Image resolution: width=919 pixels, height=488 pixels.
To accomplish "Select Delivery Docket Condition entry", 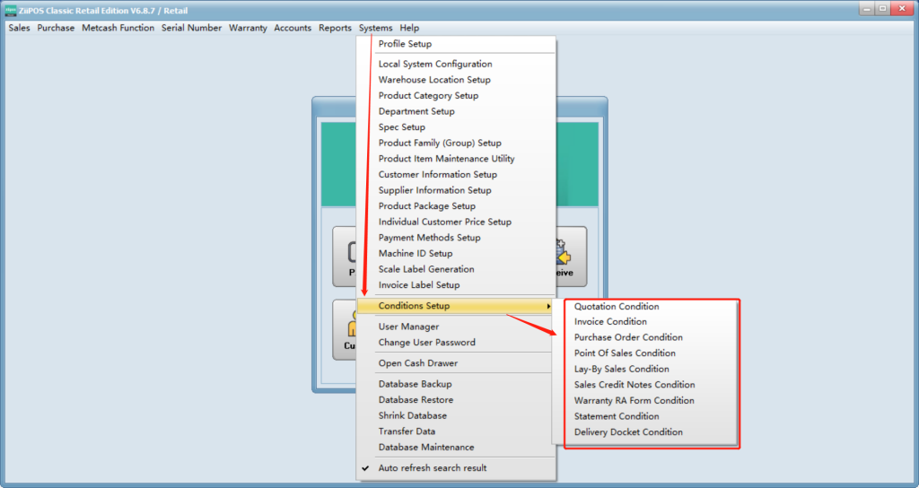I will [628, 432].
